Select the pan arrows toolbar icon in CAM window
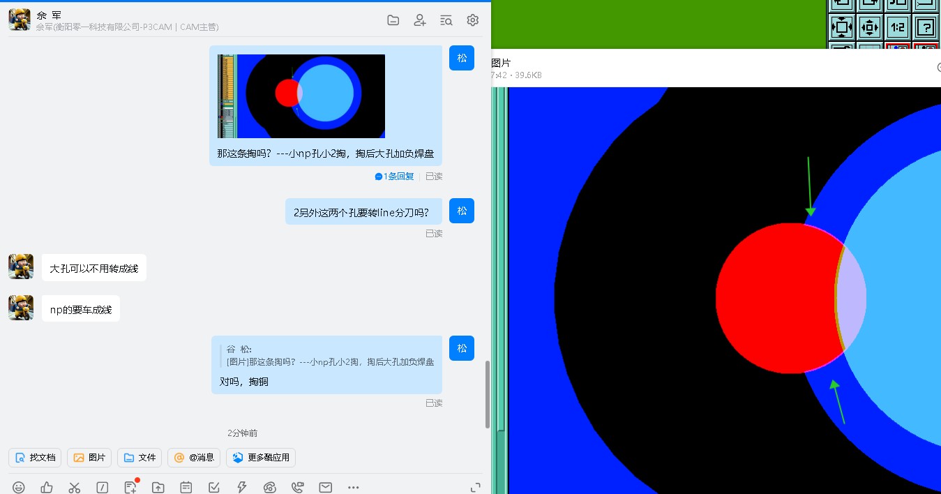The height and width of the screenshot is (494, 941). 870,28
